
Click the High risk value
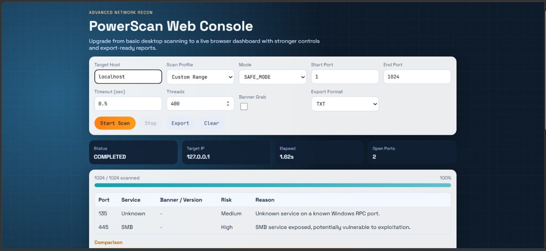227,227
